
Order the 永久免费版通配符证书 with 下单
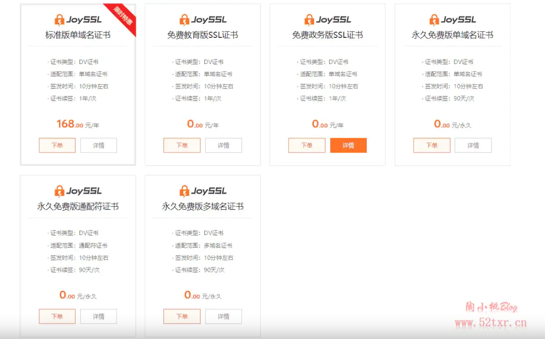click(x=57, y=316)
